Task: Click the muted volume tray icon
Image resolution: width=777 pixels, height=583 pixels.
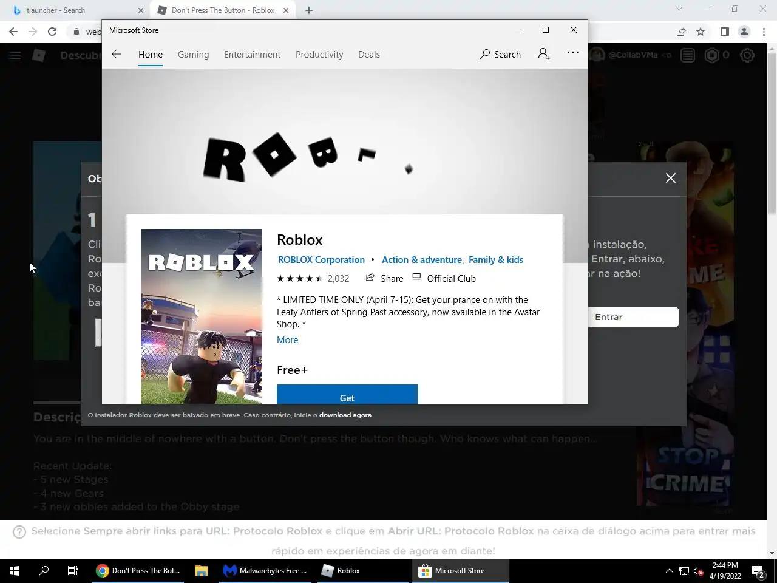Action: pyautogui.click(x=699, y=571)
